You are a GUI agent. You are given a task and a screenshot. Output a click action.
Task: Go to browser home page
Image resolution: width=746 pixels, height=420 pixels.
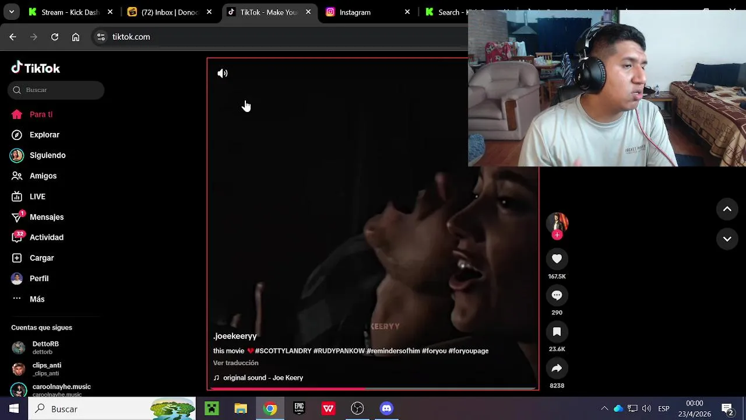click(76, 37)
